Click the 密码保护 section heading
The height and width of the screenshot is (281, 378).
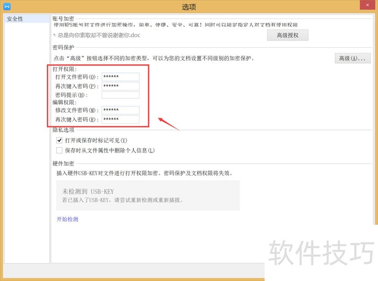[x=63, y=47]
